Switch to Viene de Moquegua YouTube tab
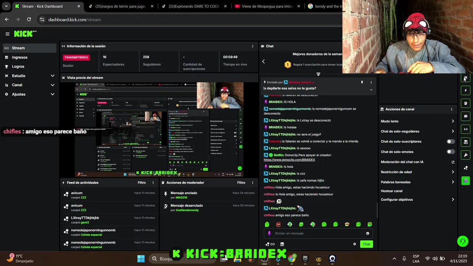This screenshot has width=473, height=266. (x=268, y=6)
